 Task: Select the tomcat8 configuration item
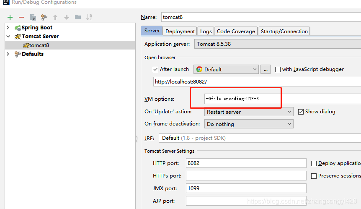[70, 45]
